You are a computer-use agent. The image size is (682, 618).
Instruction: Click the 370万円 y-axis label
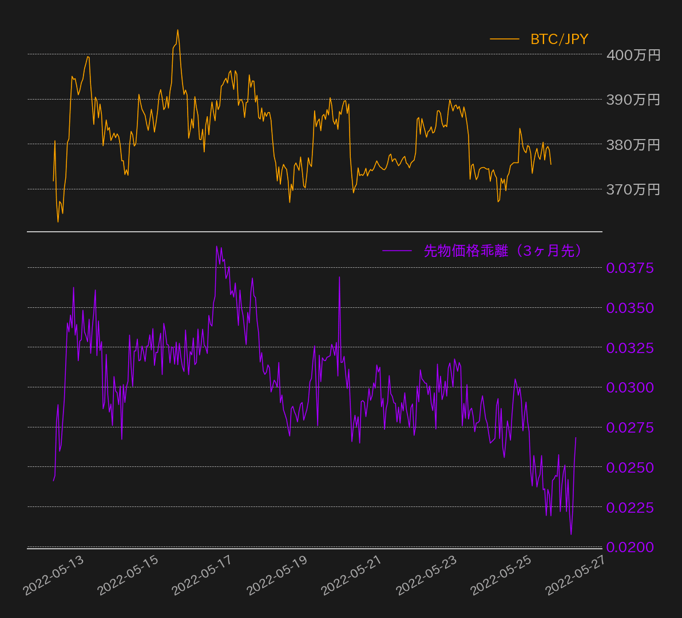[x=633, y=189]
